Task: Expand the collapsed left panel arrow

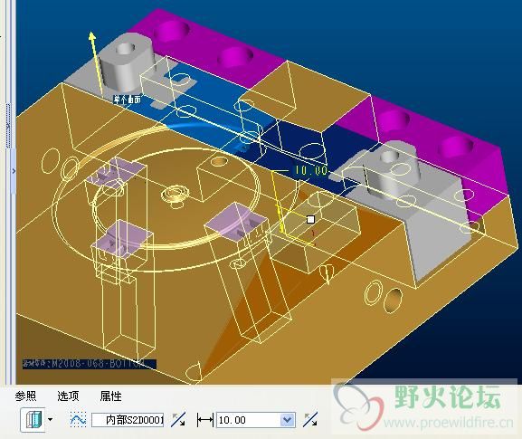Action: click(14, 171)
